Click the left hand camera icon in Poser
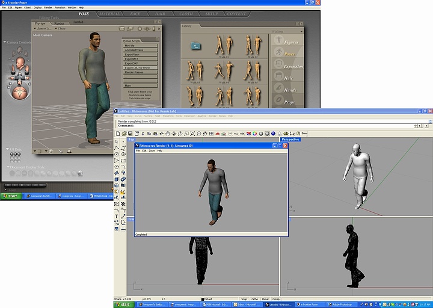This screenshot has height=308, width=433. [x=13, y=69]
